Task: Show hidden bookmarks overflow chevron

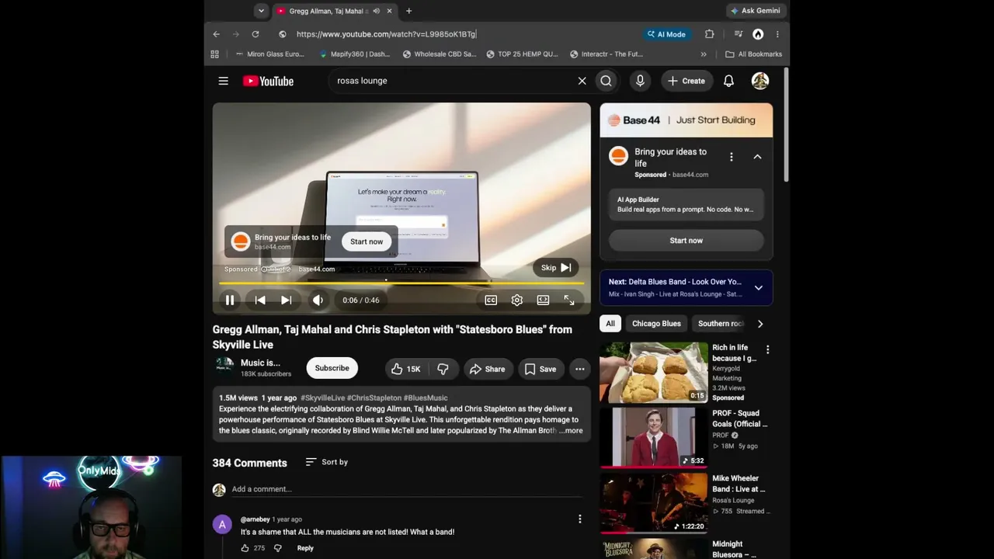Action: pos(704,54)
